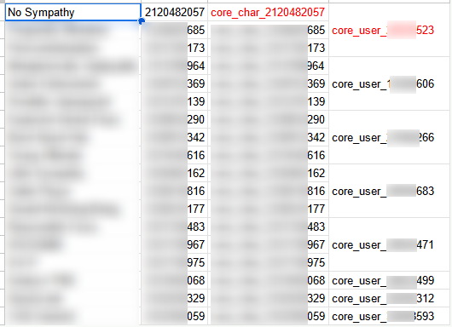Click the third-column blurred cell ending in 975
The height and width of the screenshot is (327, 452).
pyautogui.click(x=268, y=262)
